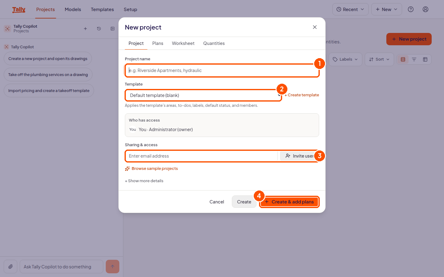Click the Create button
This screenshot has height=277, width=444.
(x=244, y=202)
